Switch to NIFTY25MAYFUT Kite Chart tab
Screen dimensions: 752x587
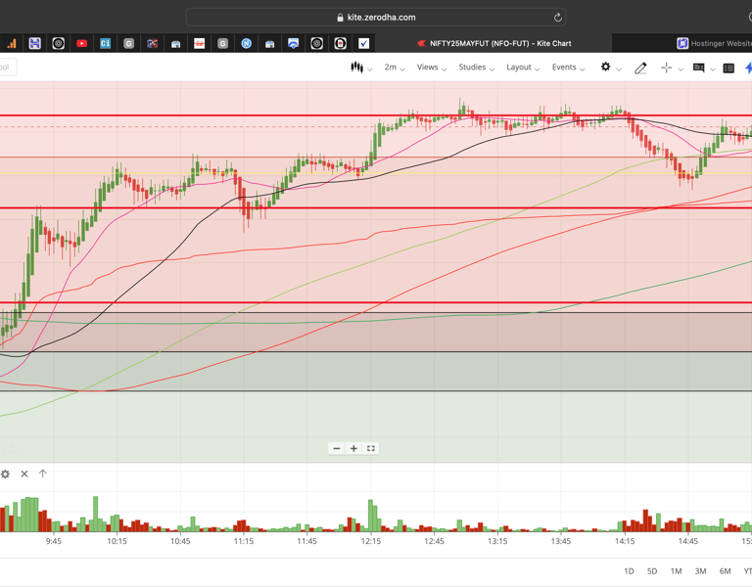point(493,44)
